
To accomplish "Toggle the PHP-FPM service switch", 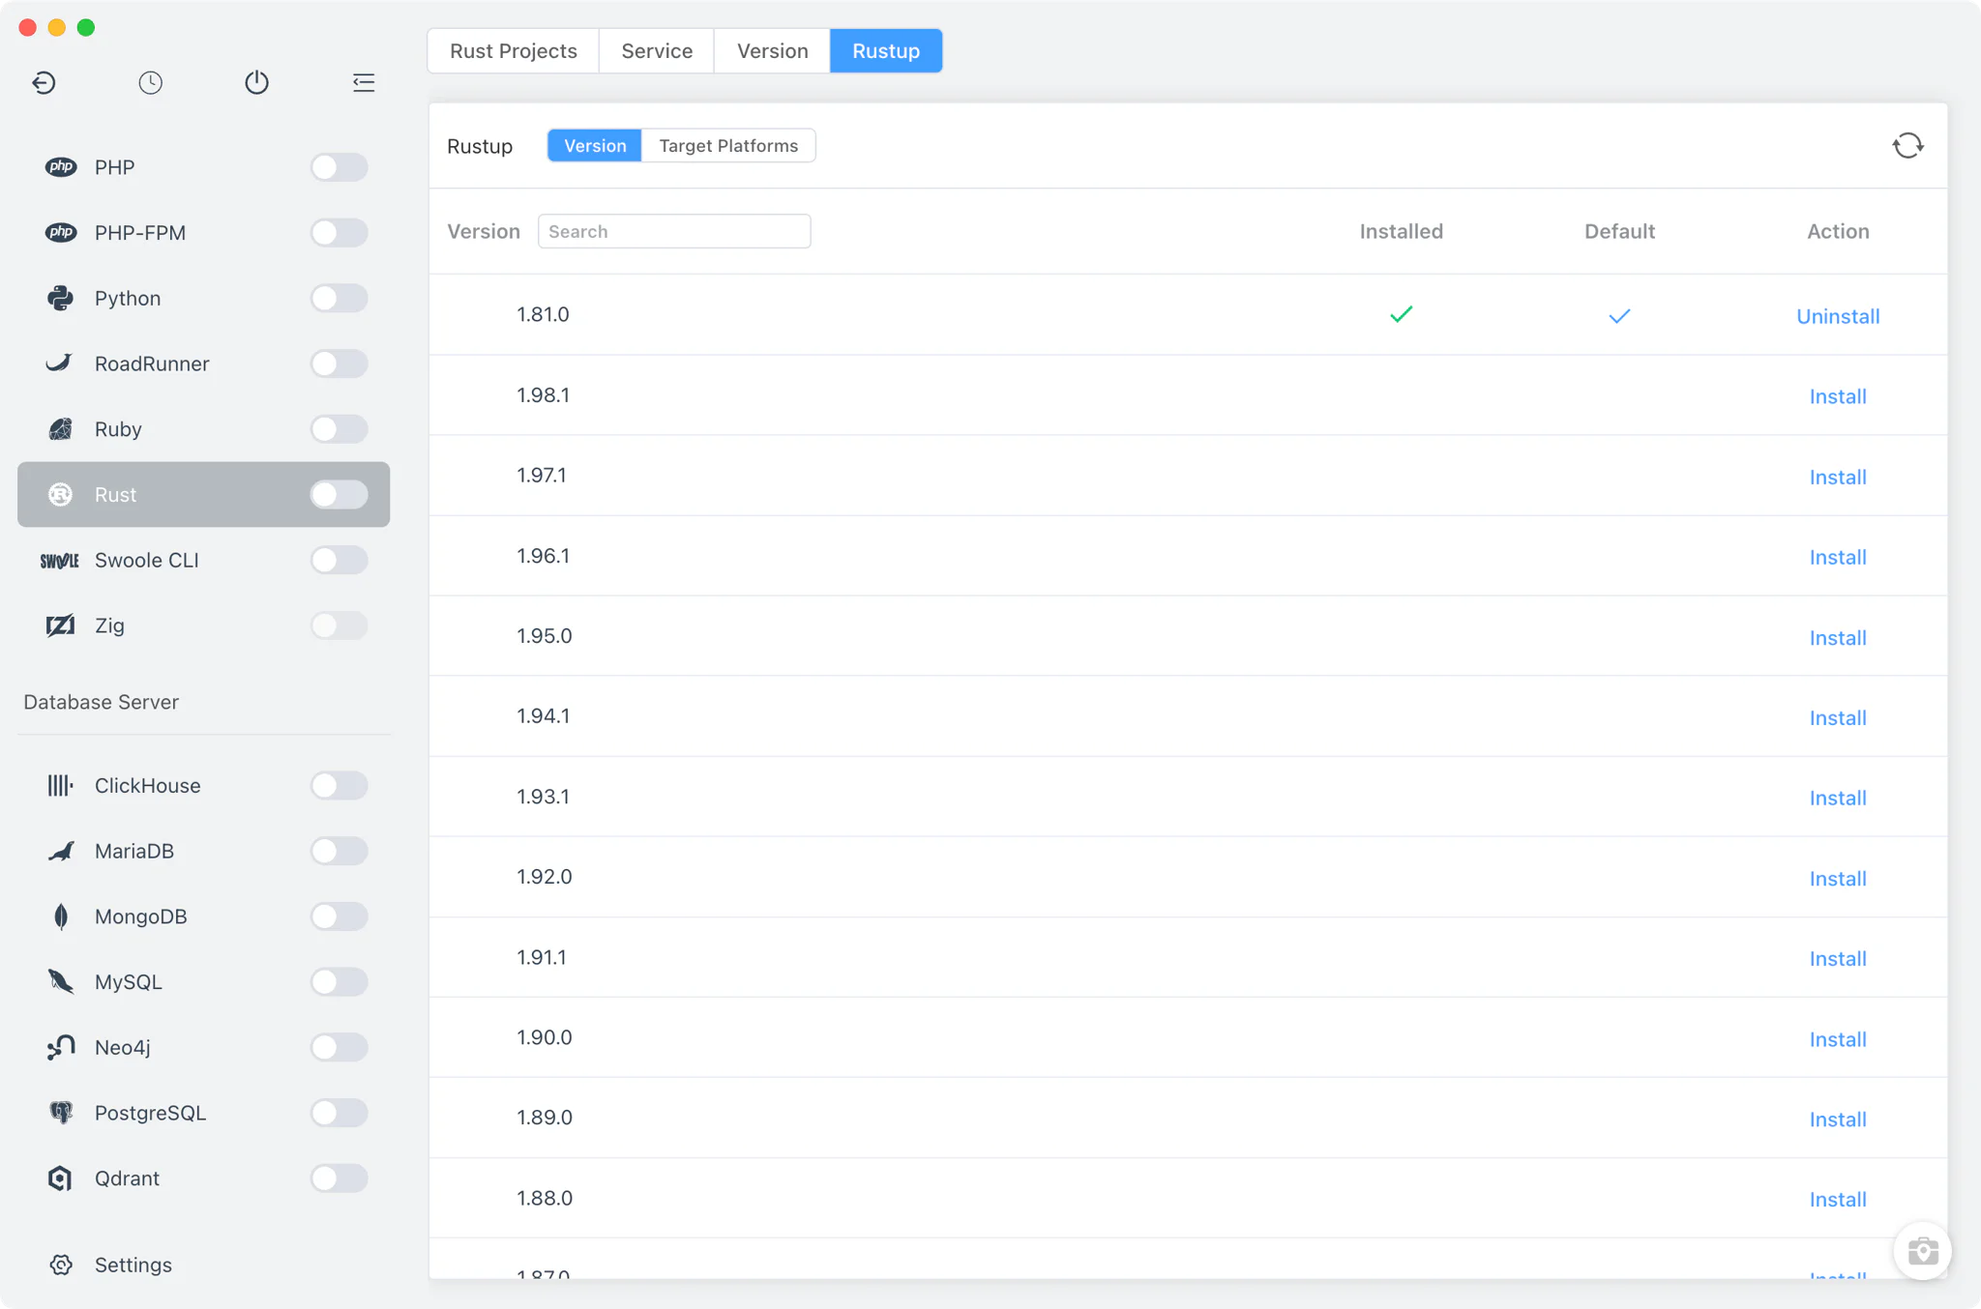I will [x=339, y=233].
